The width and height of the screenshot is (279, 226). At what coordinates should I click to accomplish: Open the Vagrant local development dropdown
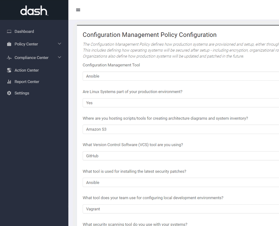click(181, 209)
